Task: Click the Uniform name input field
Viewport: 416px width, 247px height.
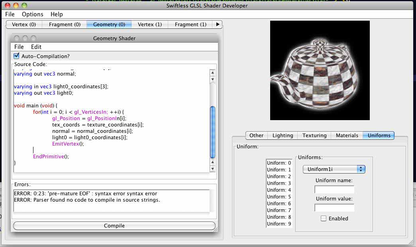Action: point(334,189)
